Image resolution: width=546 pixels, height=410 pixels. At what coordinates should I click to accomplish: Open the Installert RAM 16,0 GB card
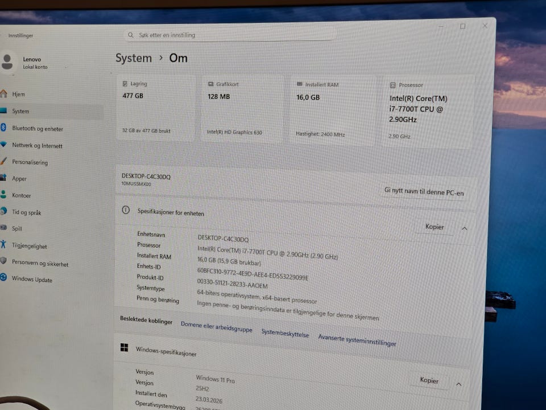[333, 109]
